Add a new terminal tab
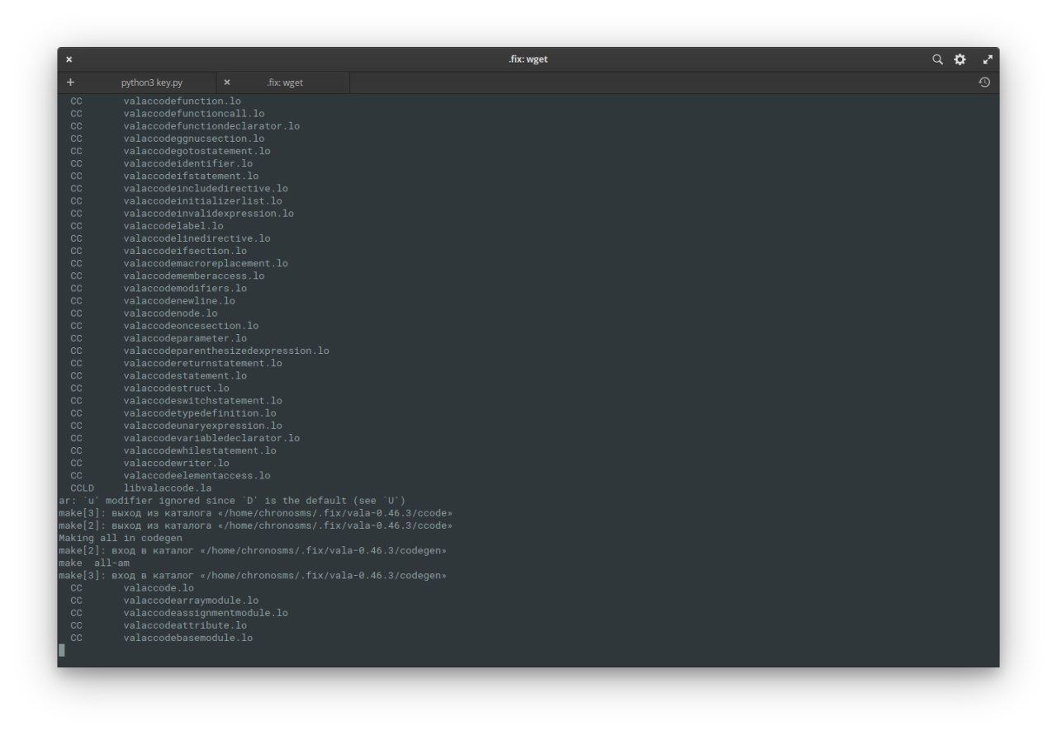This screenshot has height=735, width=1057. (x=70, y=82)
